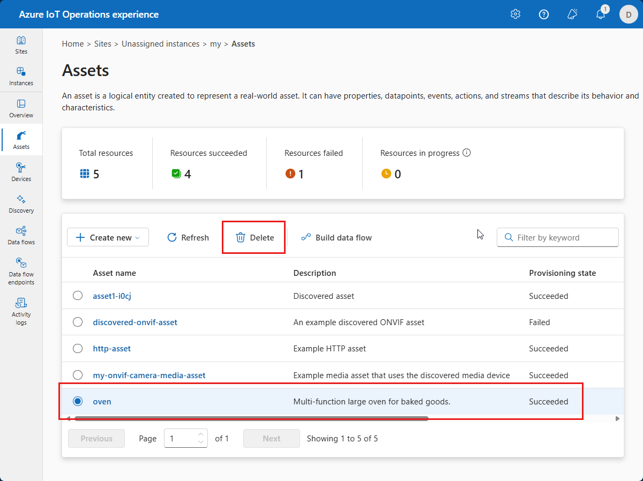
Task: Open the help question mark icon
Action: point(544,14)
